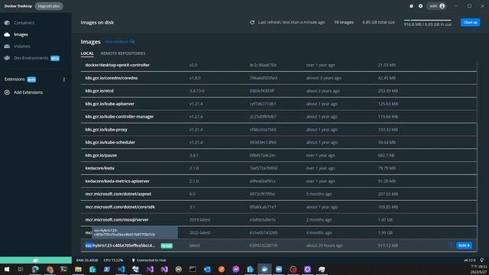Click the 1.47 GB size cell

point(385,219)
